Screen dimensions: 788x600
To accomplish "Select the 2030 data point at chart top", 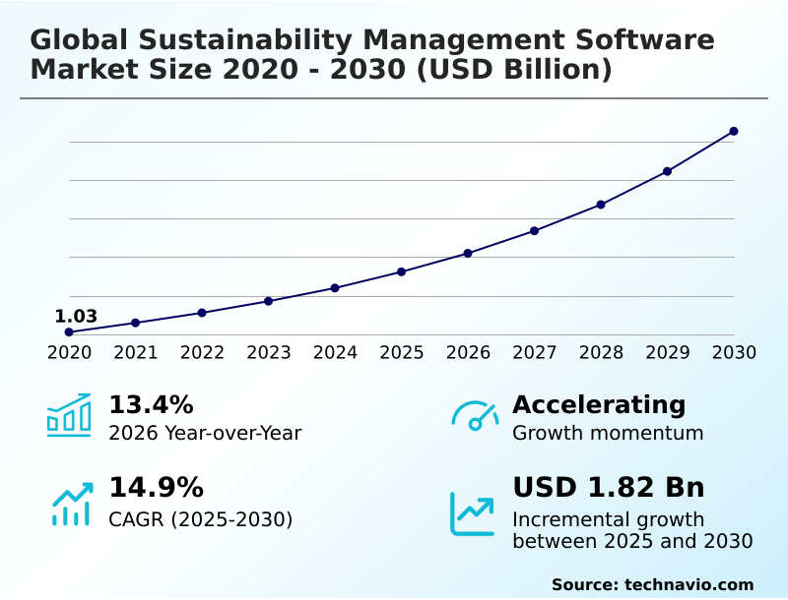I will point(734,131).
